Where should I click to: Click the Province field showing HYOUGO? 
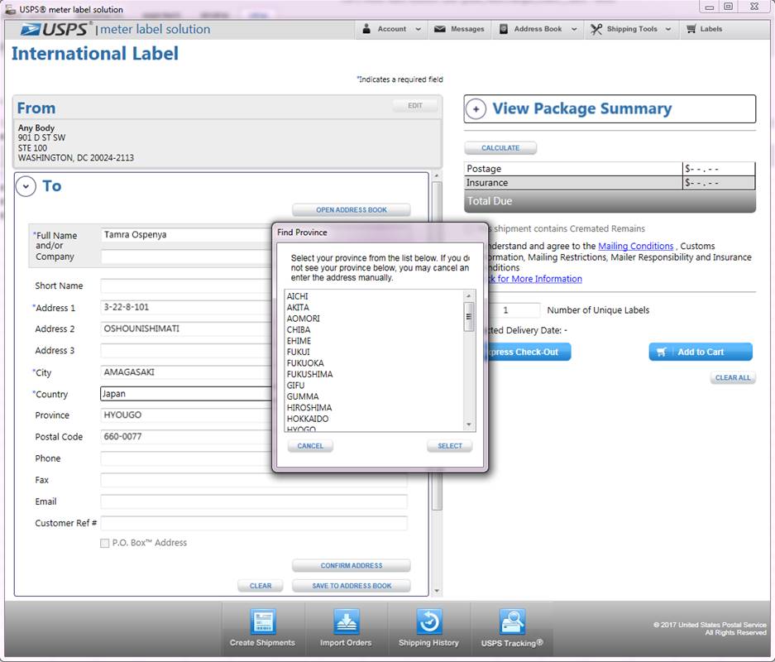coord(186,415)
